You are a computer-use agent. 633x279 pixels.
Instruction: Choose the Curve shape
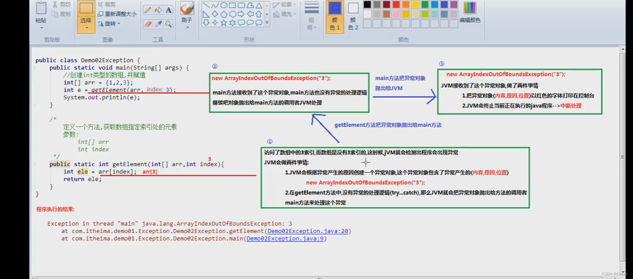click(x=215, y=5)
